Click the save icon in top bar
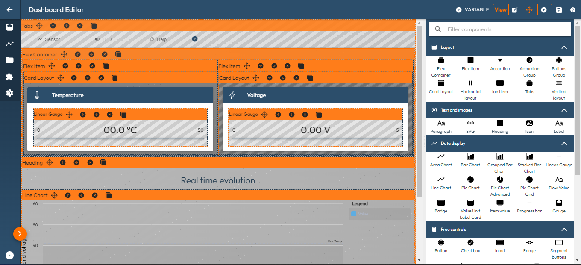Viewport: 581px width, 265px height. tap(559, 10)
